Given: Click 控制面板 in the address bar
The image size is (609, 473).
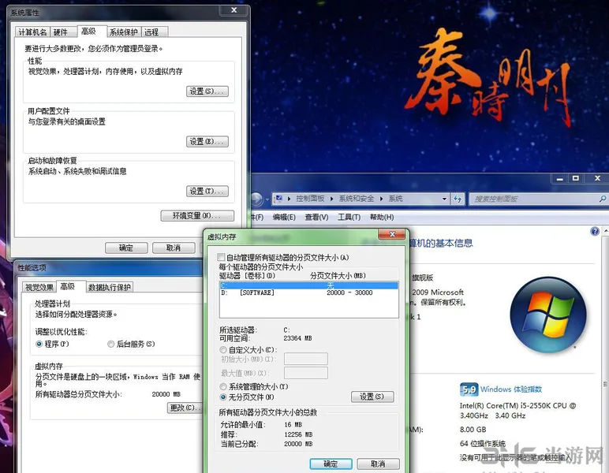Looking at the screenshot, I should tap(310, 199).
